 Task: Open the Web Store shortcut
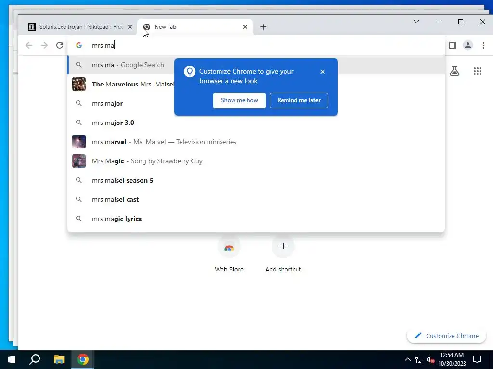[229, 255]
